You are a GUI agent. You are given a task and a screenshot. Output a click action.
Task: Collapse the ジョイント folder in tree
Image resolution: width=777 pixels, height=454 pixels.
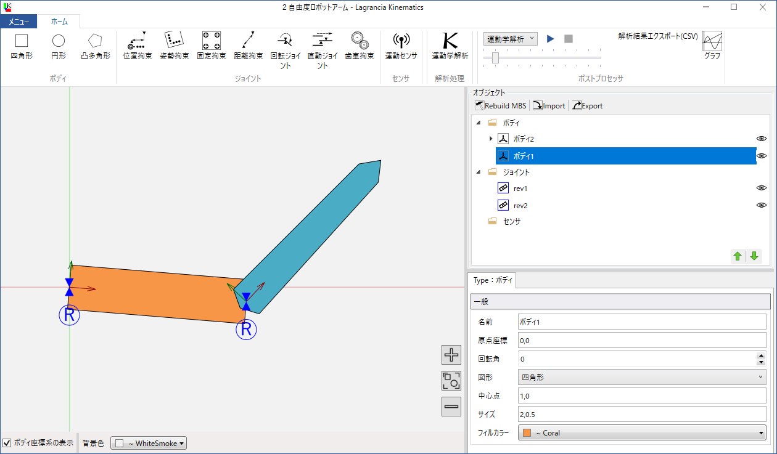click(x=479, y=172)
